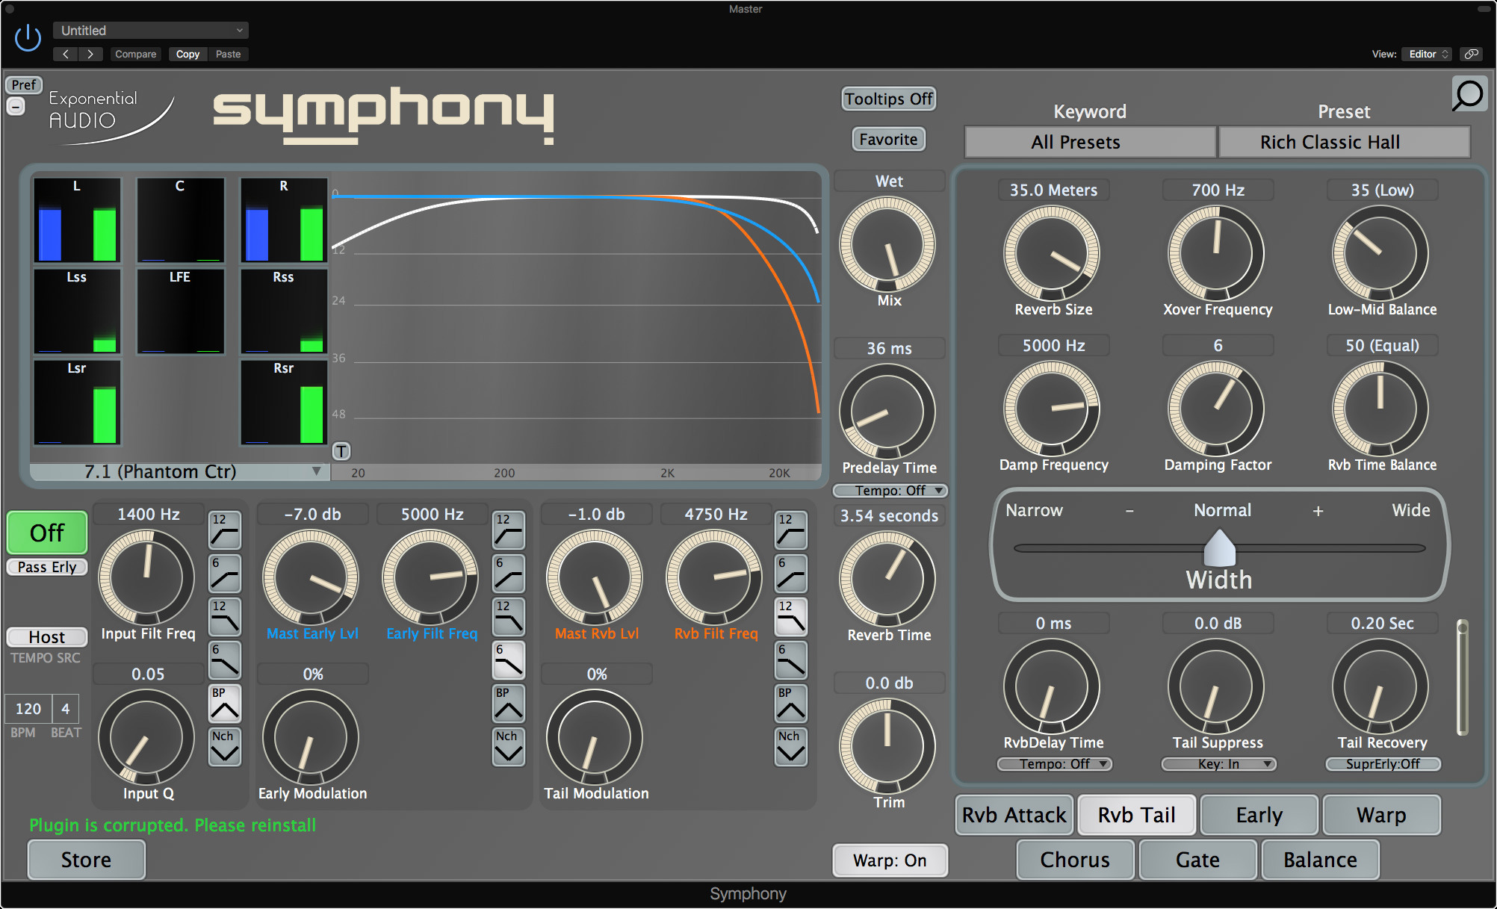
Task: Toggle the Warp: On switch
Action: point(890,860)
